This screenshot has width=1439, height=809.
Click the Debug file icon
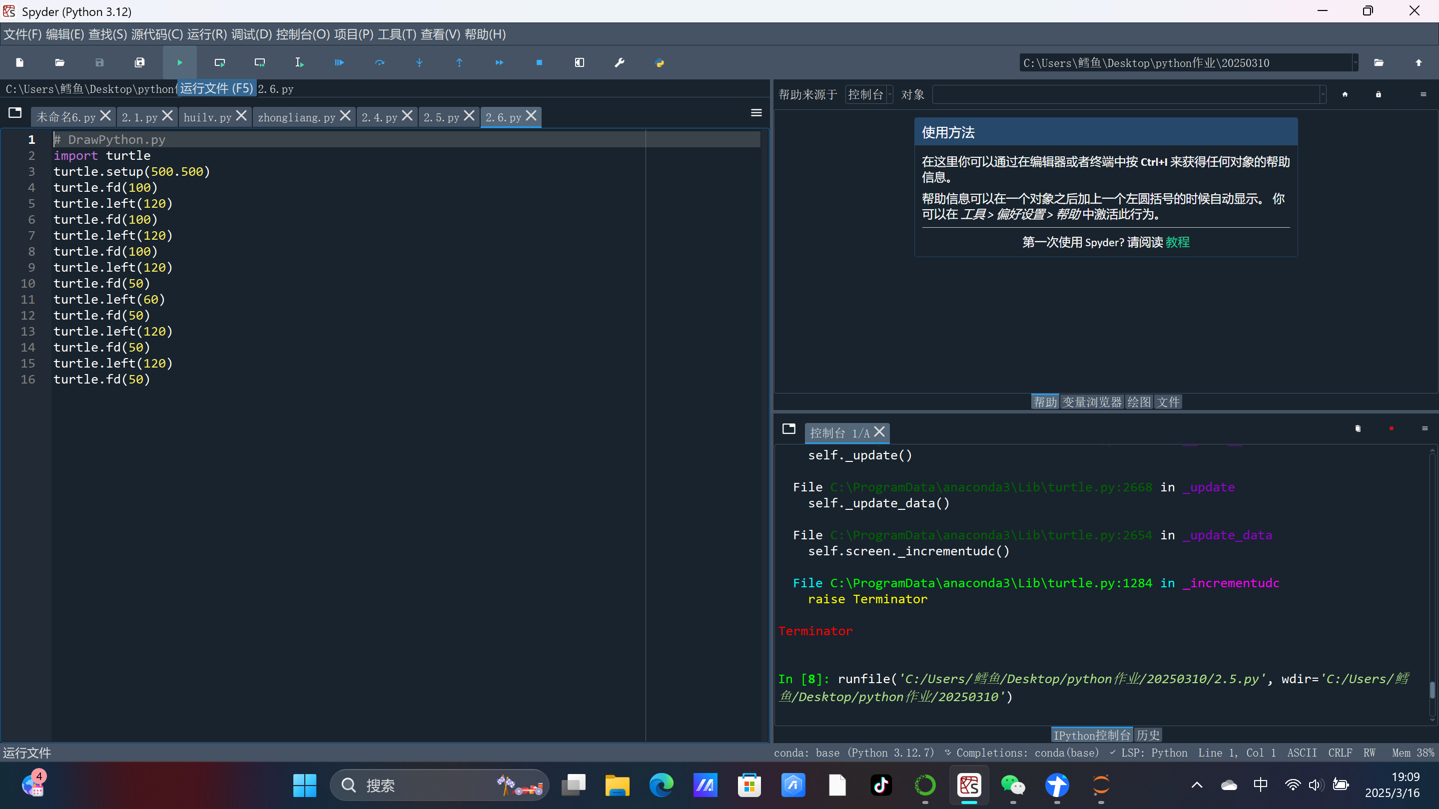(x=339, y=62)
